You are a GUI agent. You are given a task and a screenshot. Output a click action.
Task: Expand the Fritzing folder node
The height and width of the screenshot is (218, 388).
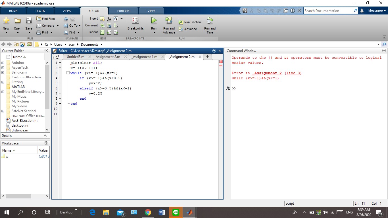(3, 82)
